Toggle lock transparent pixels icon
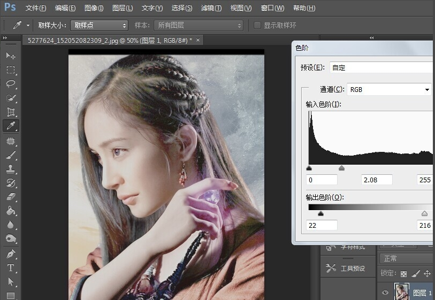 click(x=403, y=274)
